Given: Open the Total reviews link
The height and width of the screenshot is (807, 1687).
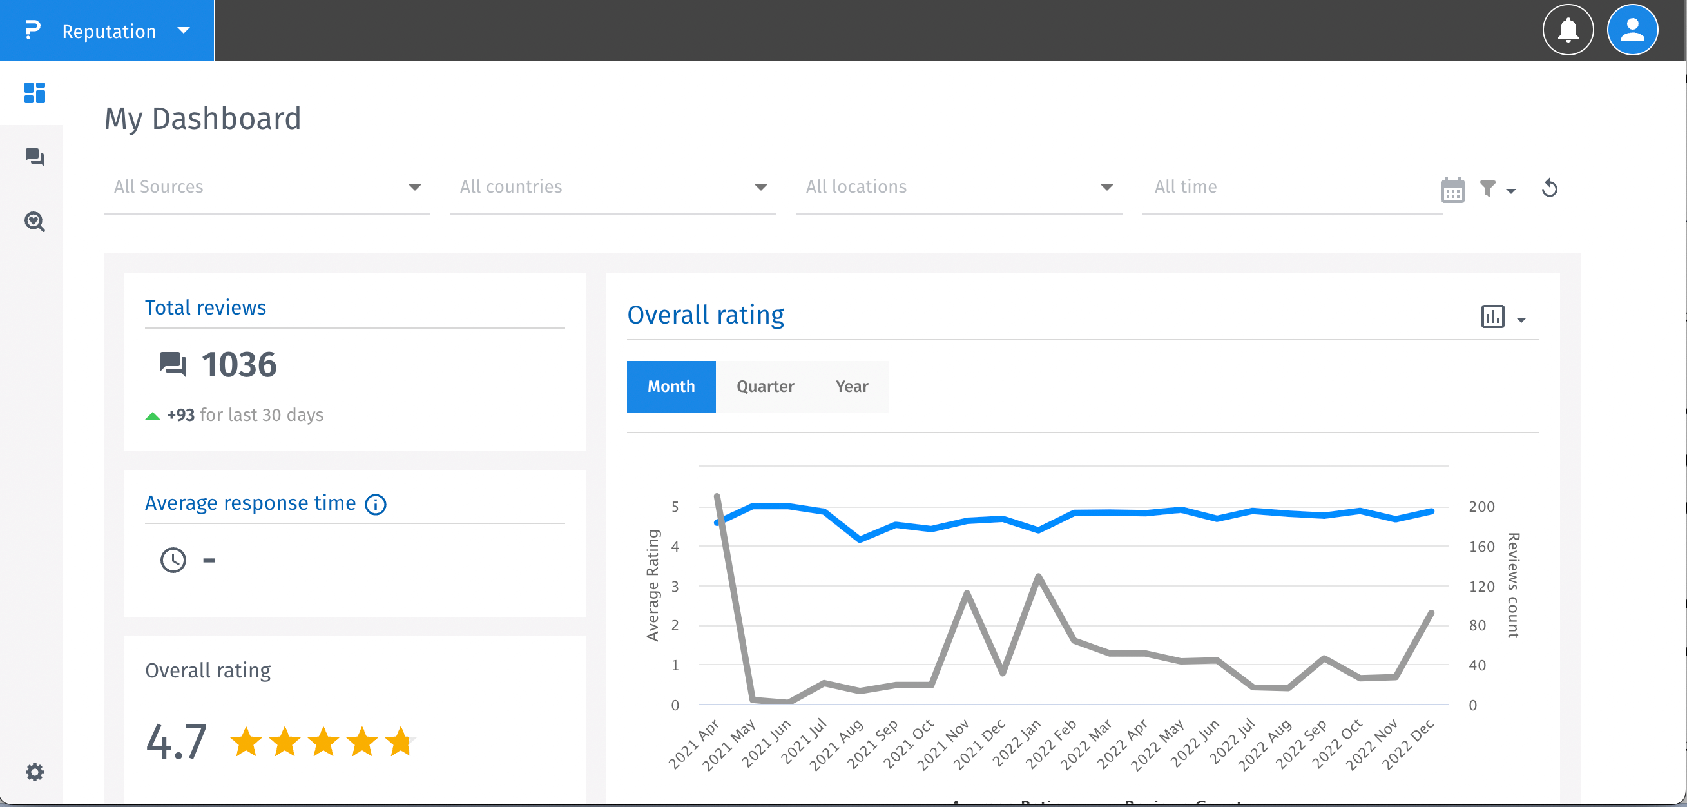Looking at the screenshot, I should point(205,307).
